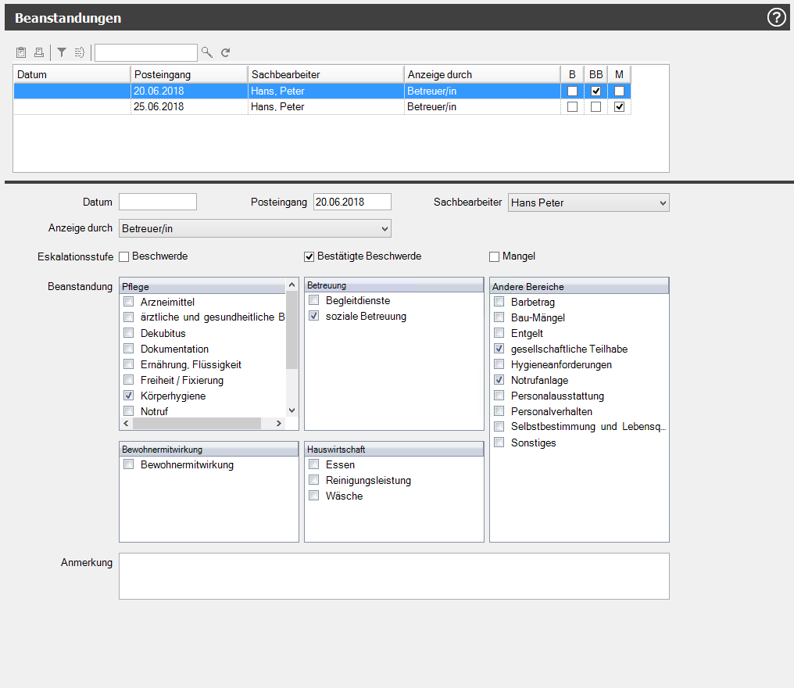This screenshot has height=688, width=794.
Task: Open help with the question mark icon
Action: click(x=776, y=17)
